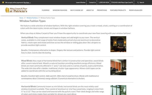
Task: Click the phone icon beside (239) 549-4524
Action: click(x=99, y=3)
